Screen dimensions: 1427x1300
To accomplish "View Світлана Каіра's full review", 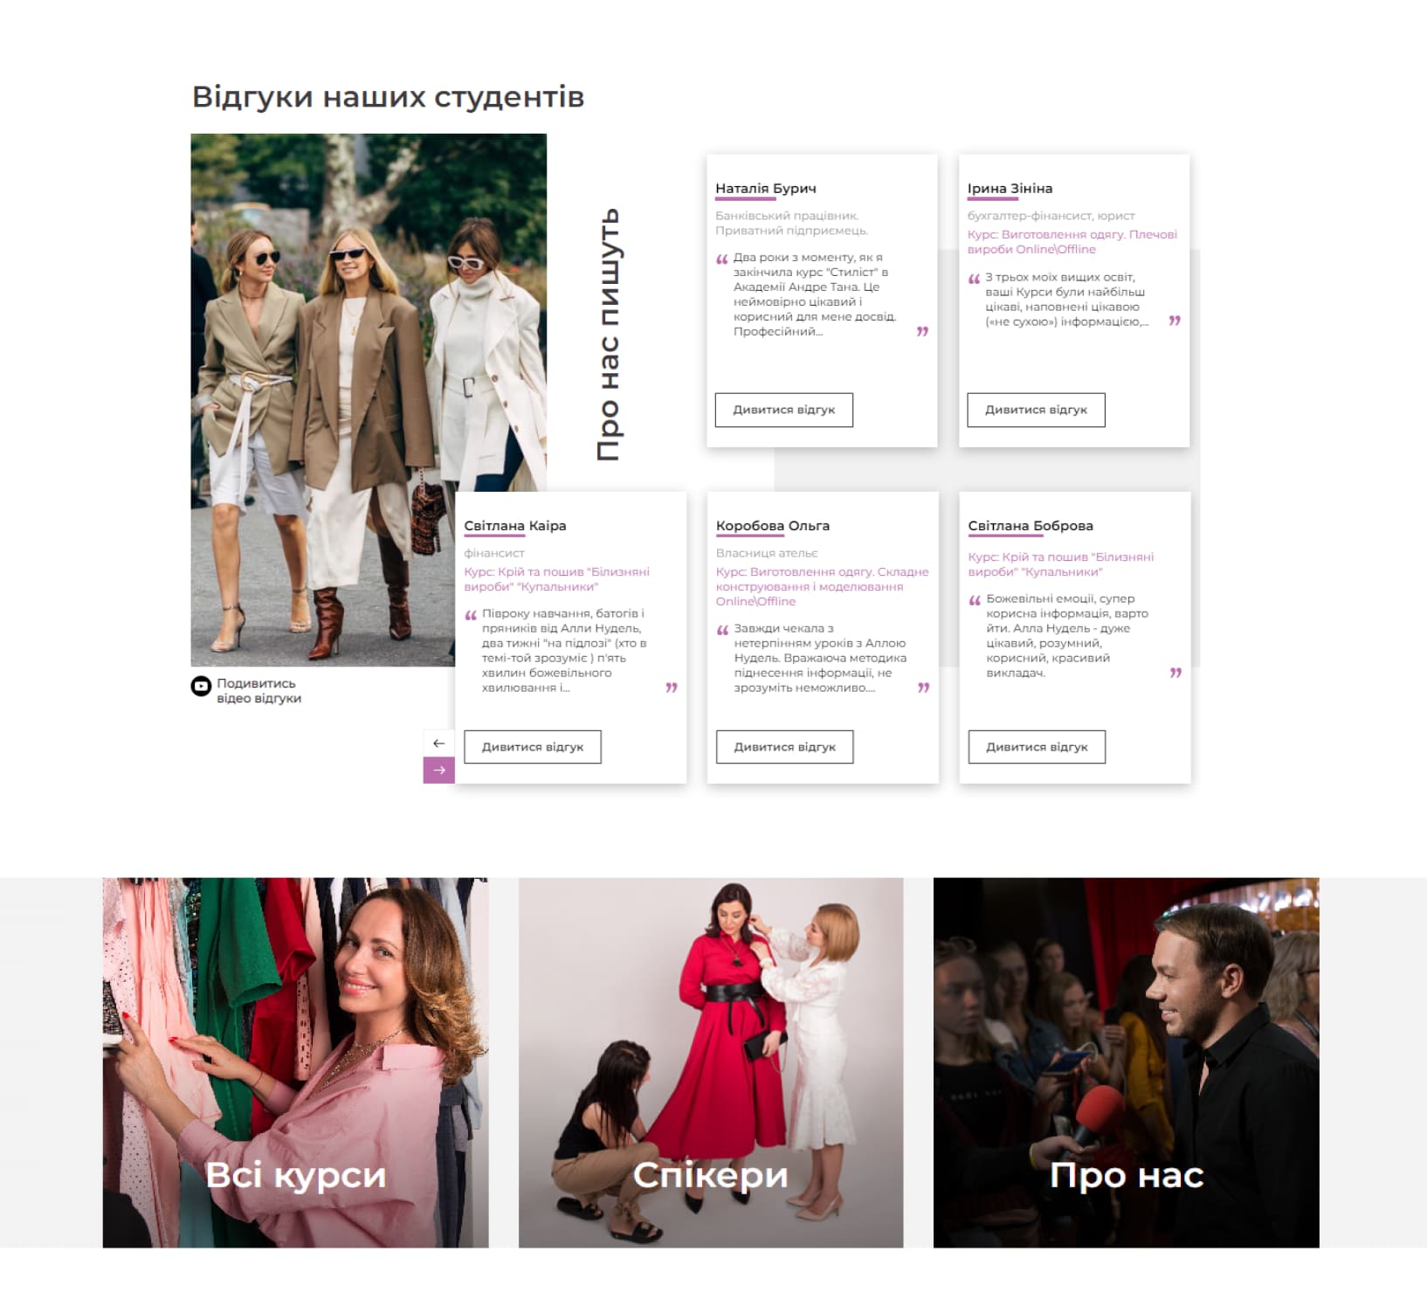I will (x=532, y=747).
